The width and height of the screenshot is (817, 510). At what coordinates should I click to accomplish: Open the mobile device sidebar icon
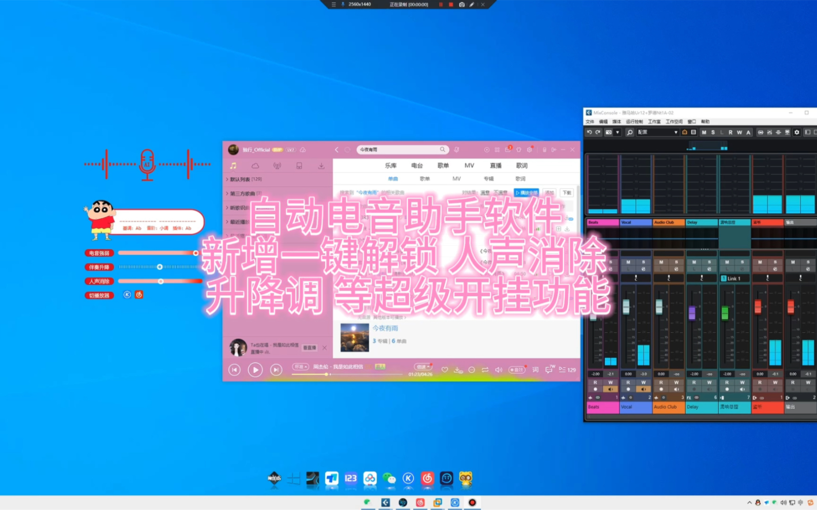pyautogui.click(x=299, y=166)
